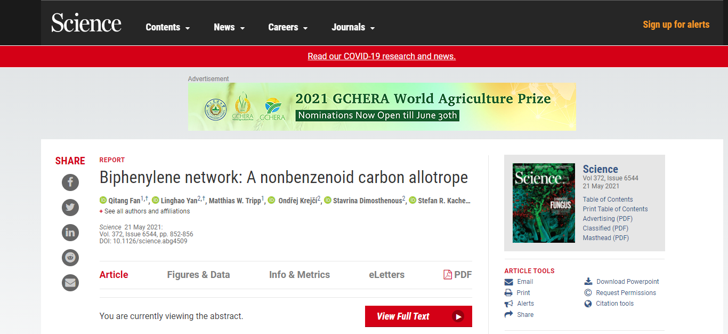Click author name Linghao Yan
The width and height of the screenshot is (728, 334).
[x=179, y=201]
